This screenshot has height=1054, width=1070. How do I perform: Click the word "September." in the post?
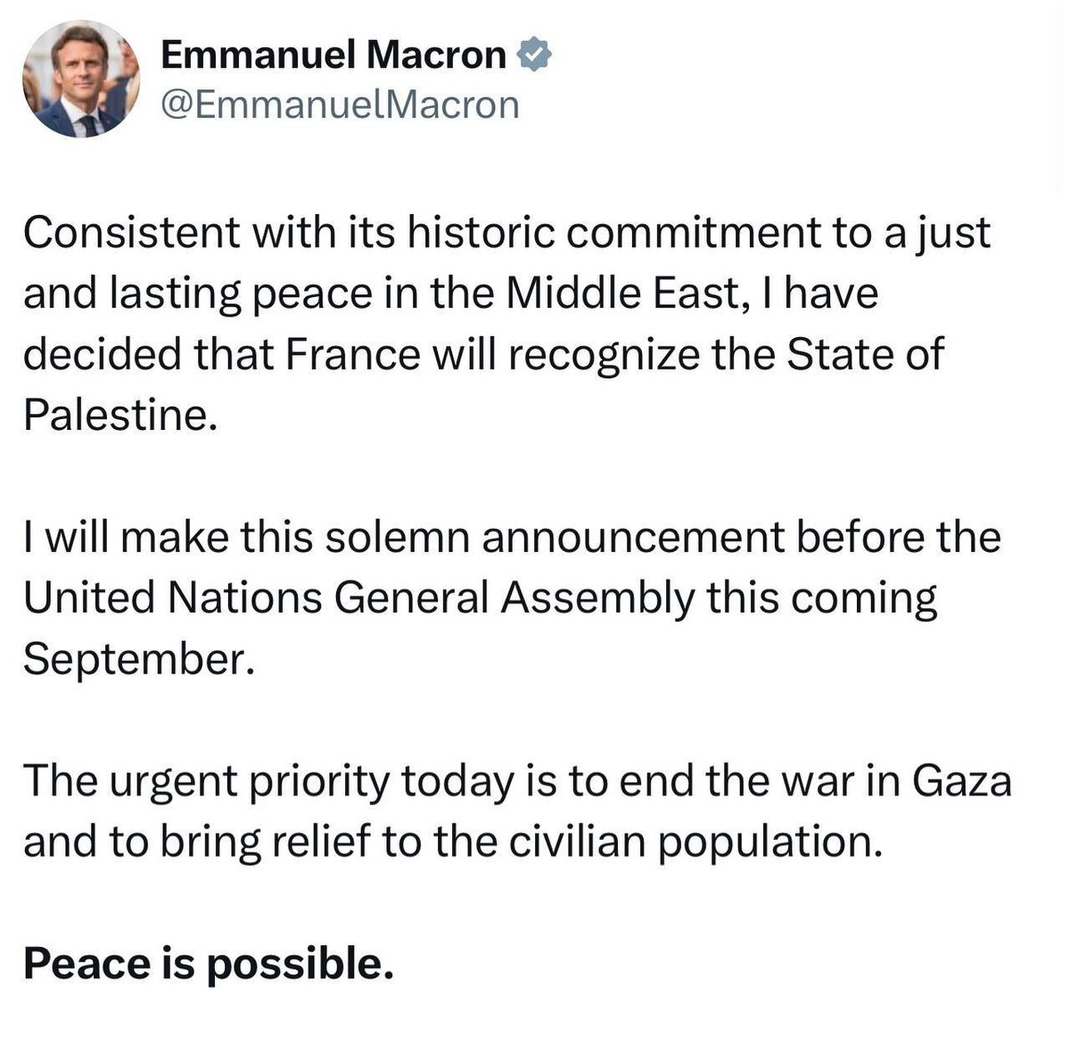pyautogui.click(x=133, y=658)
